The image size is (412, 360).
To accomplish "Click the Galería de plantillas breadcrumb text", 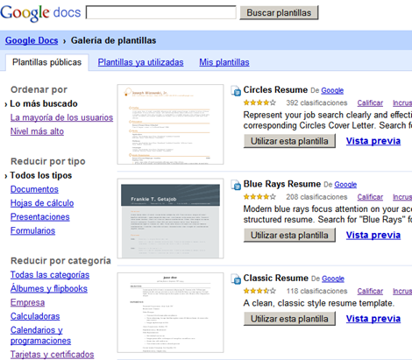I will pos(113,40).
